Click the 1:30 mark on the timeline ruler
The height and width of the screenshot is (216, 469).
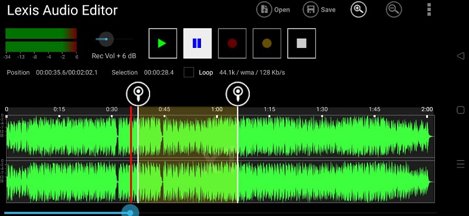pyautogui.click(x=322, y=109)
